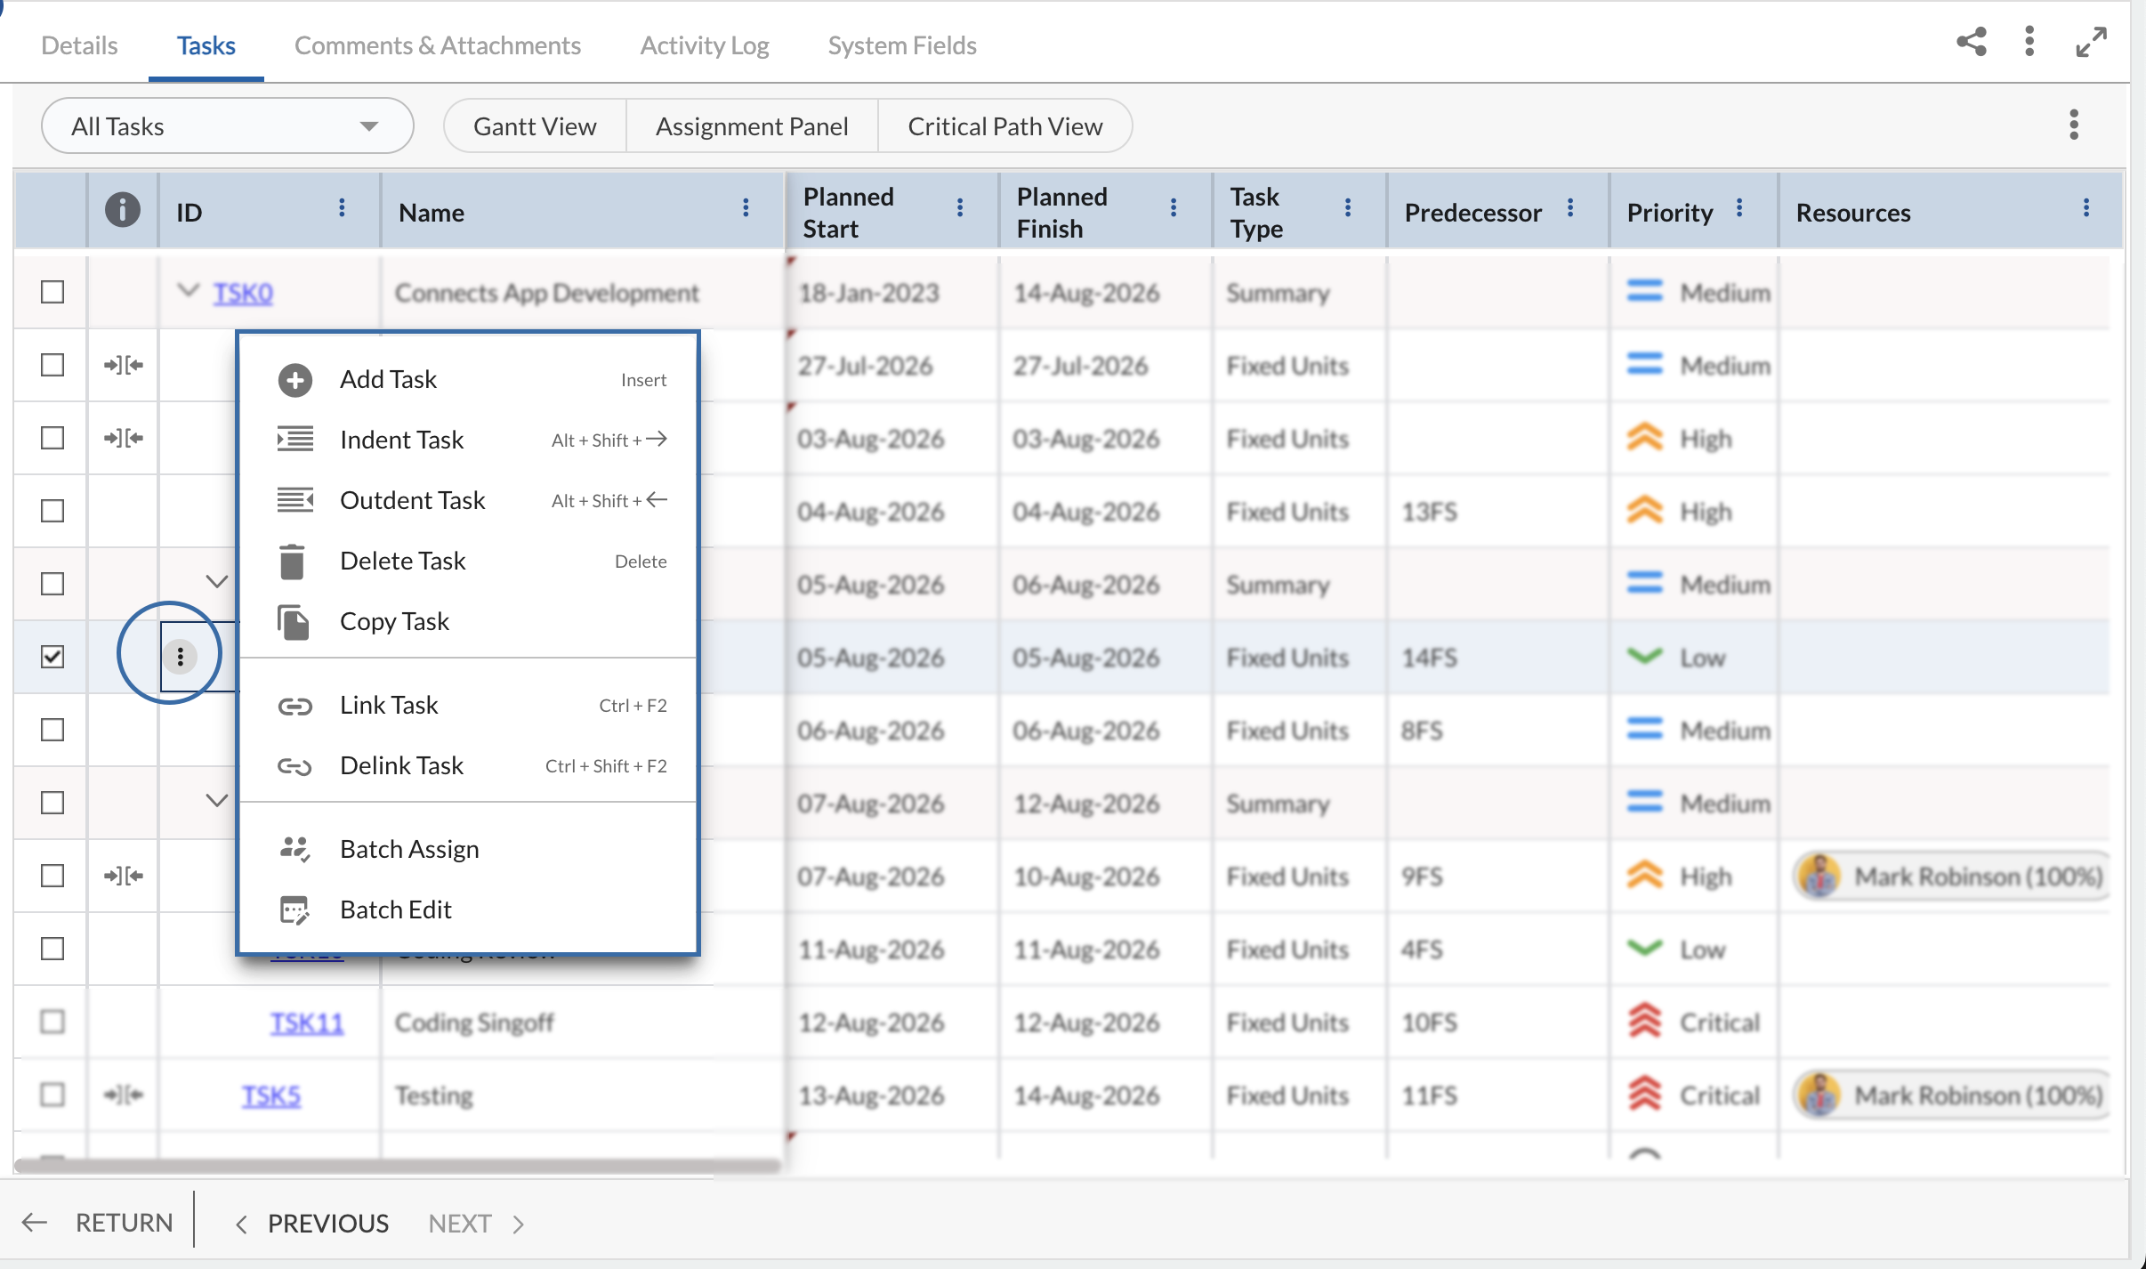This screenshot has height=1269, width=2146.
Task: Open the Priority column kebab menu
Action: [1739, 208]
